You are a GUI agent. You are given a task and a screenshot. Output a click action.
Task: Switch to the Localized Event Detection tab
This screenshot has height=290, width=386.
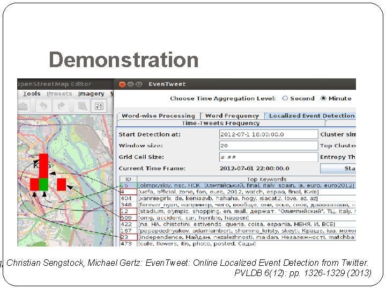[310, 115]
